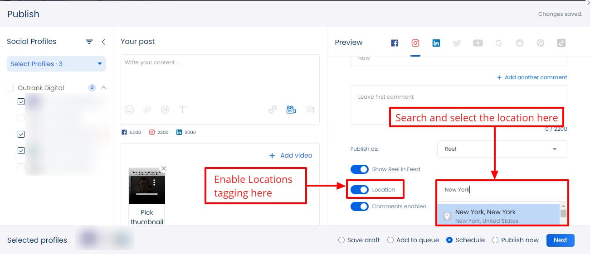This screenshot has height=254, width=590.
Task: Click the Instagram 2200 character counter
Action: click(159, 132)
